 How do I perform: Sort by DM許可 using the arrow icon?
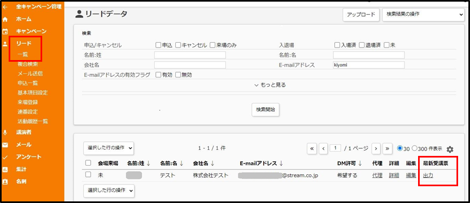(360, 163)
